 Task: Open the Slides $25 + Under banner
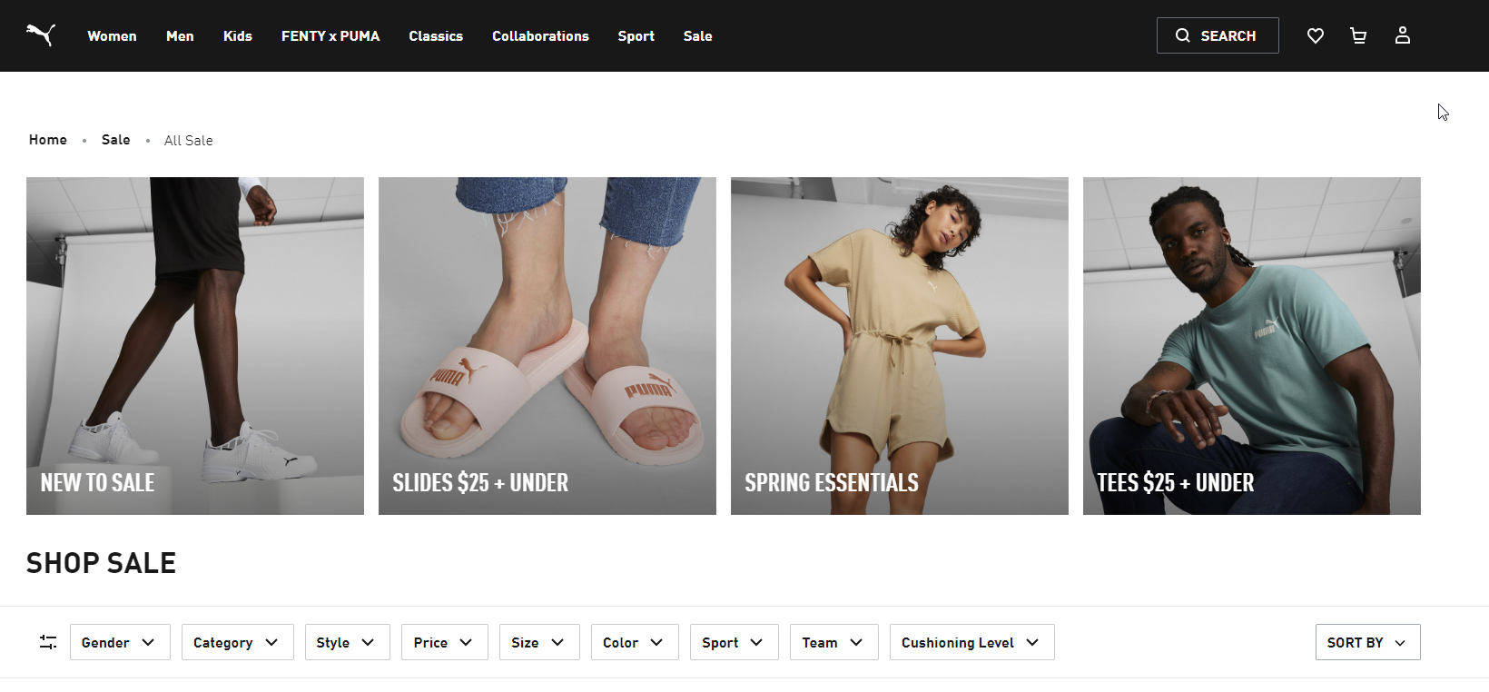click(547, 346)
